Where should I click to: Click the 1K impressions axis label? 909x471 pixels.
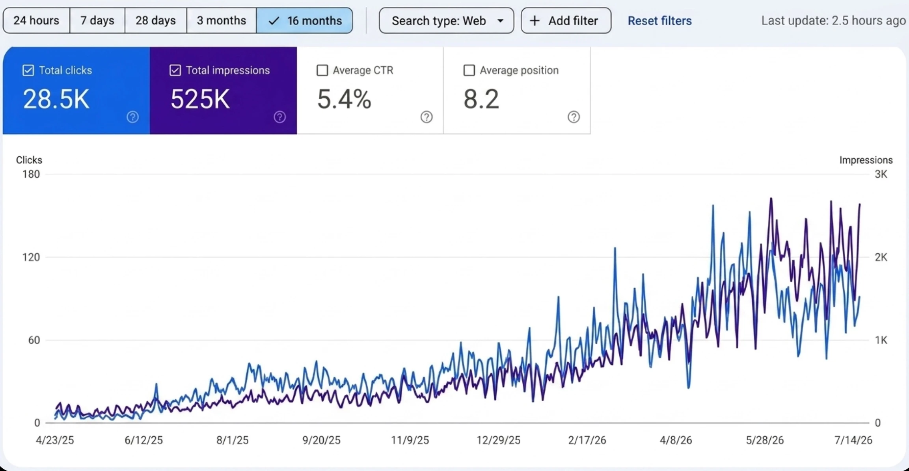click(x=881, y=340)
